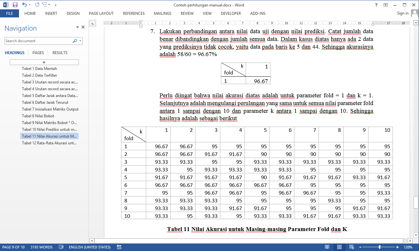Click the macro recording icon in the status bar
This screenshot has width=419, height=251.
119,247
